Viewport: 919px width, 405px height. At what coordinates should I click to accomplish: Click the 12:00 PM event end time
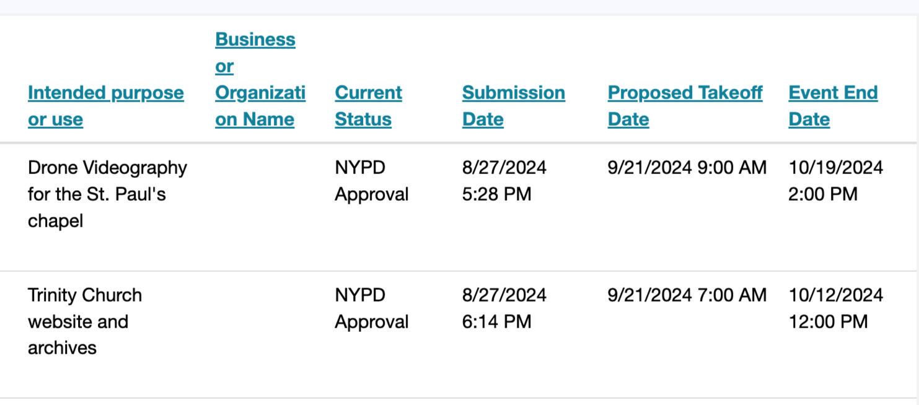pos(828,322)
